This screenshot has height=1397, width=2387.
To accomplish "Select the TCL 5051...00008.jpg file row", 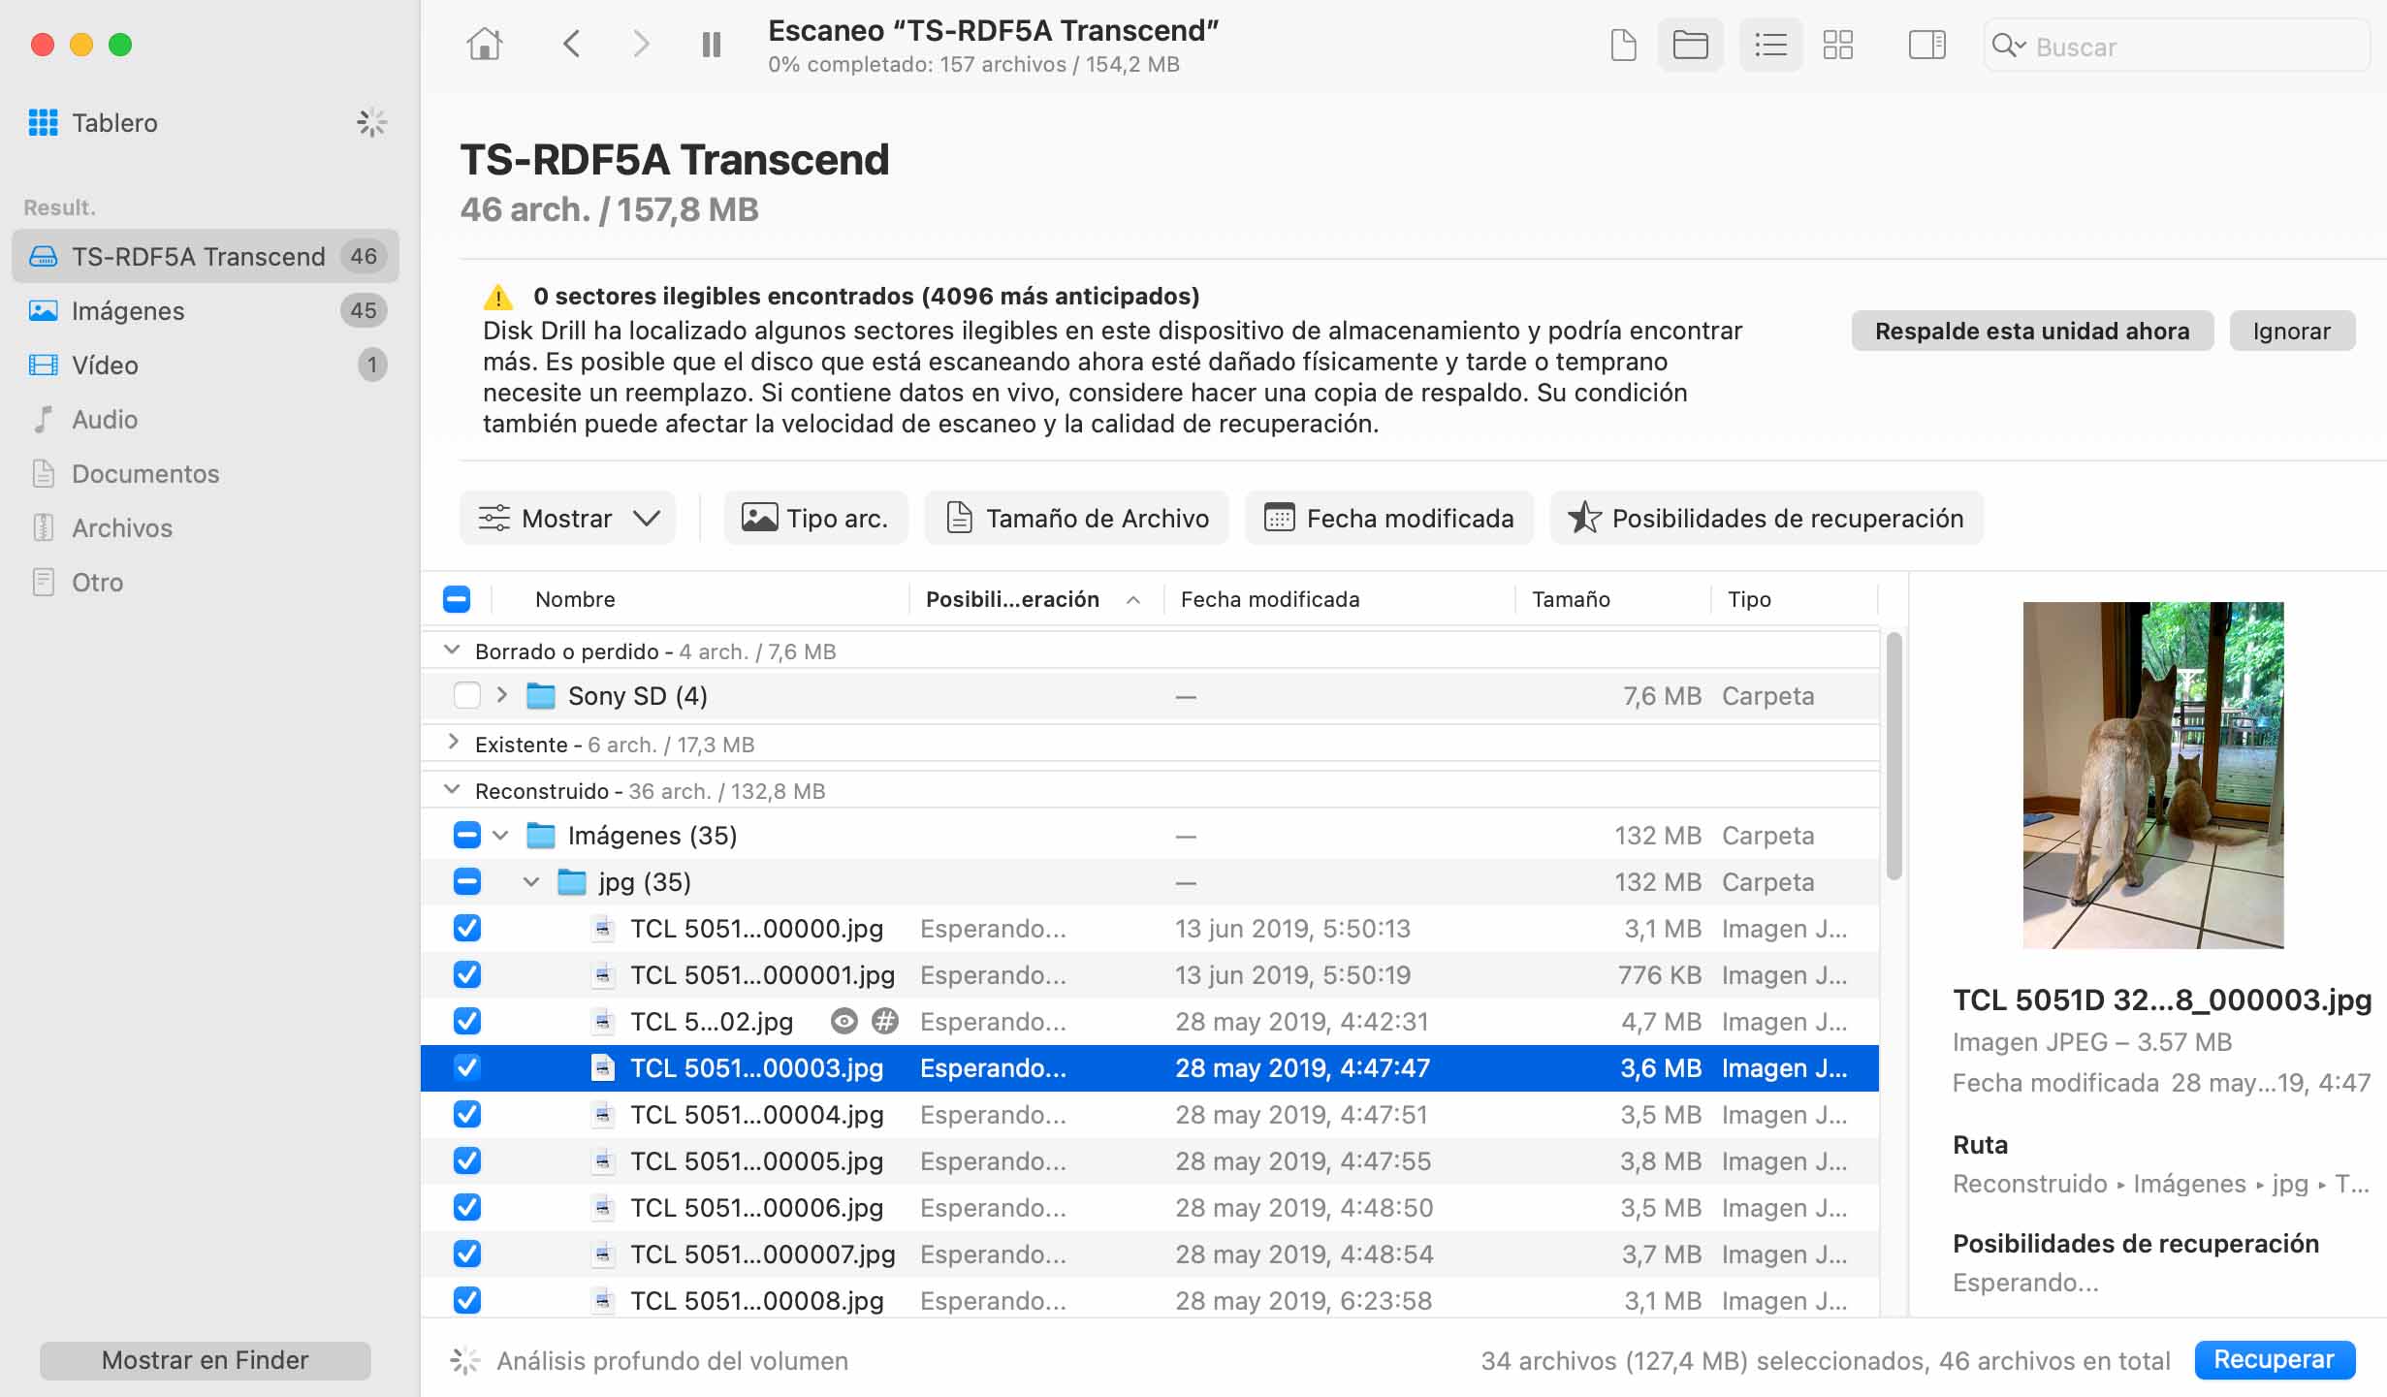I will point(1150,1300).
